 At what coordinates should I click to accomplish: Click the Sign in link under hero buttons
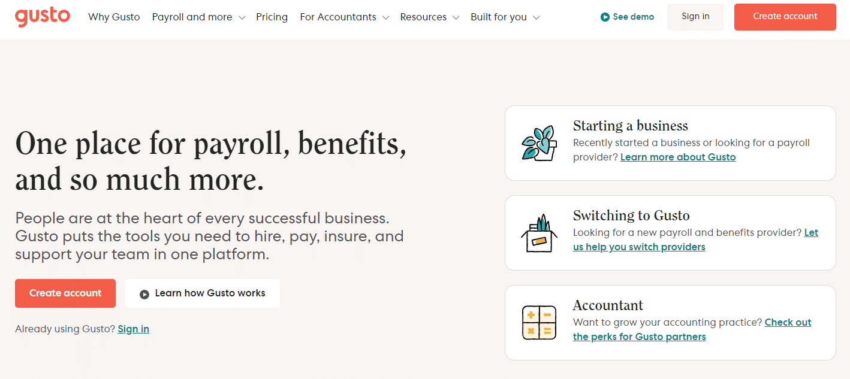pos(133,329)
